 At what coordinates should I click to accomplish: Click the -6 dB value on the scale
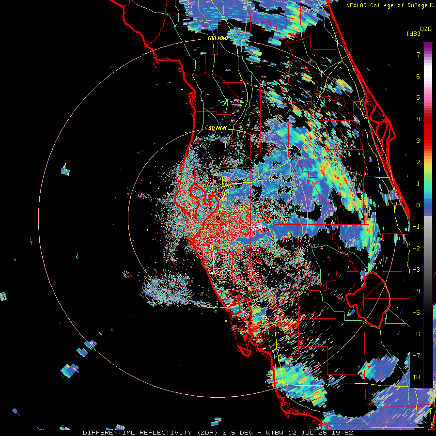(416, 334)
